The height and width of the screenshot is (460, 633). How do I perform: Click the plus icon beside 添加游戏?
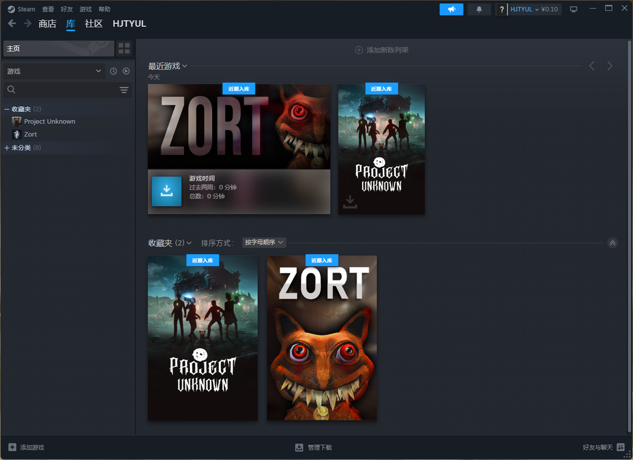click(12, 448)
